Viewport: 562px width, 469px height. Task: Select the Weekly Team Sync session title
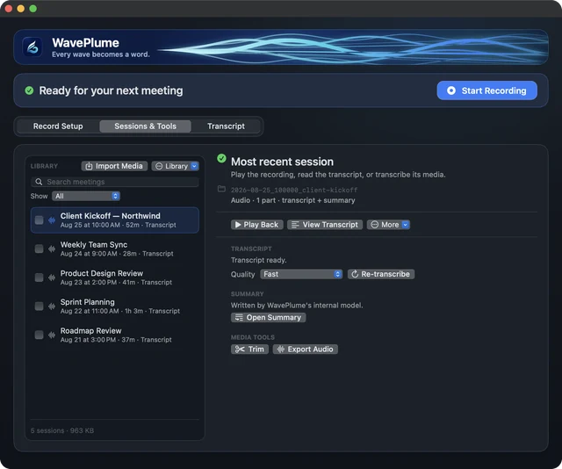[x=94, y=244]
